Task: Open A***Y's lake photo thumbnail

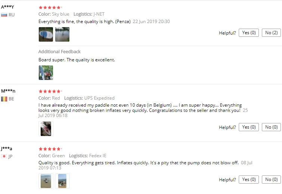Action: pos(62,35)
